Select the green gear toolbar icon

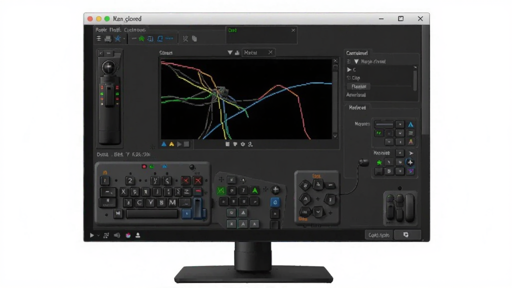tap(141, 38)
